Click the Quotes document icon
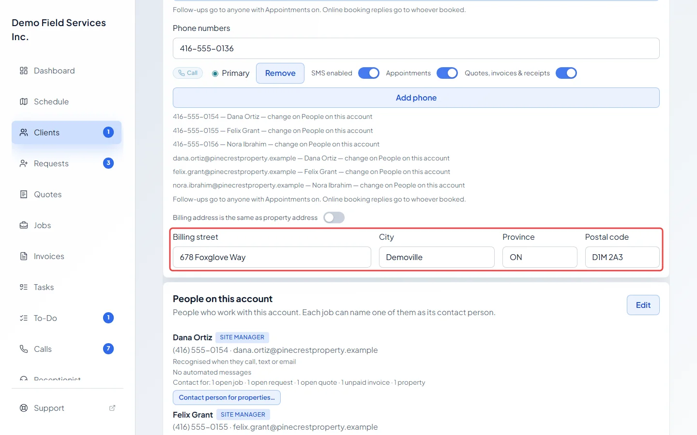The height and width of the screenshot is (435, 697). (24, 194)
